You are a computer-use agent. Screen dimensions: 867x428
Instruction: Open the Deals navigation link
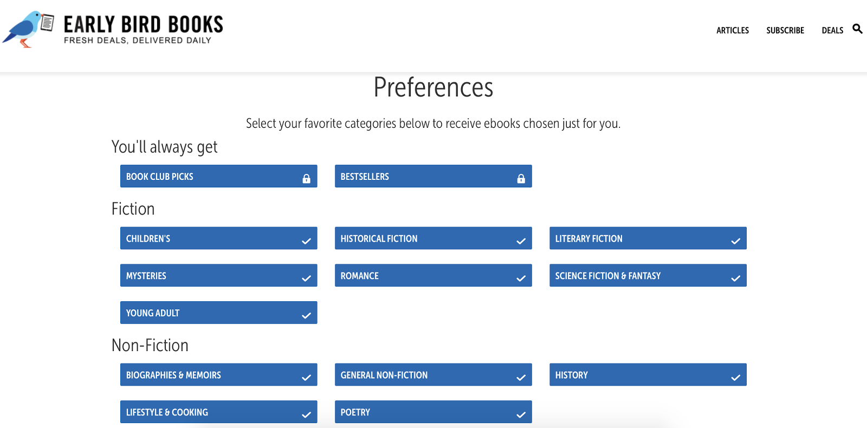[x=832, y=30]
